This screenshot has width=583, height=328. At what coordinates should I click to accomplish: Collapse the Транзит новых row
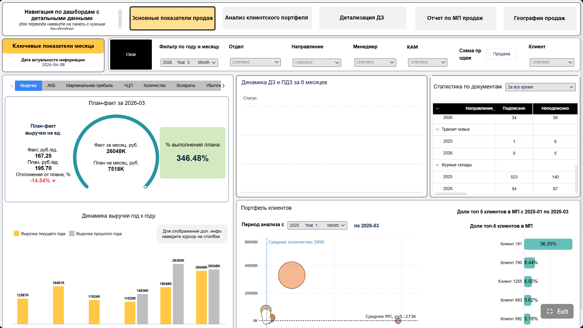437,129
